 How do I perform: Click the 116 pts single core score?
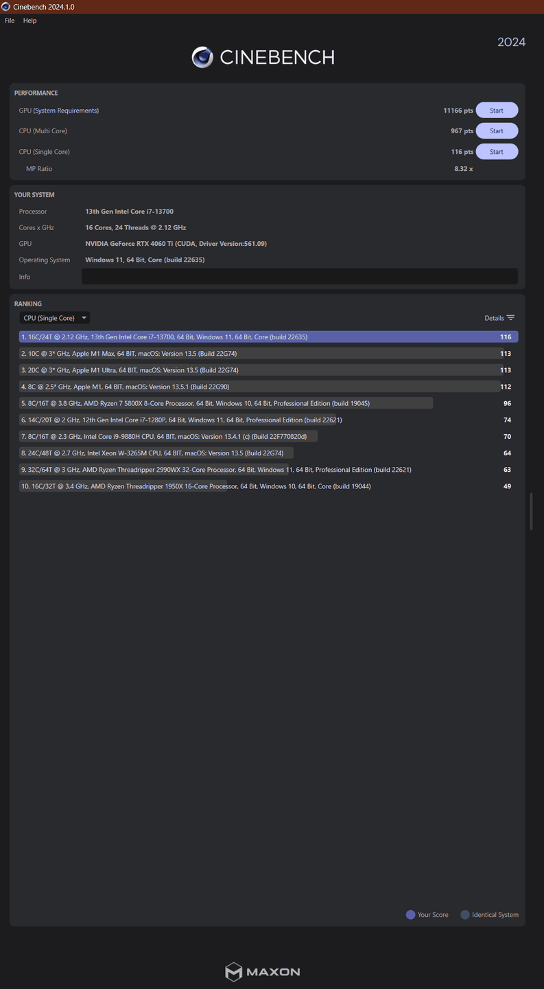point(462,152)
